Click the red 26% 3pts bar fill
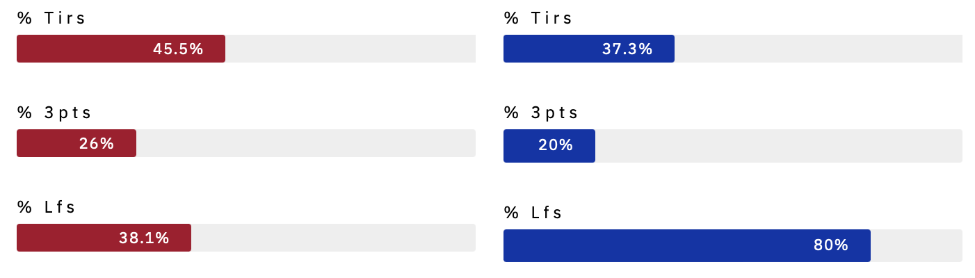The image size is (975, 278). 76,143
